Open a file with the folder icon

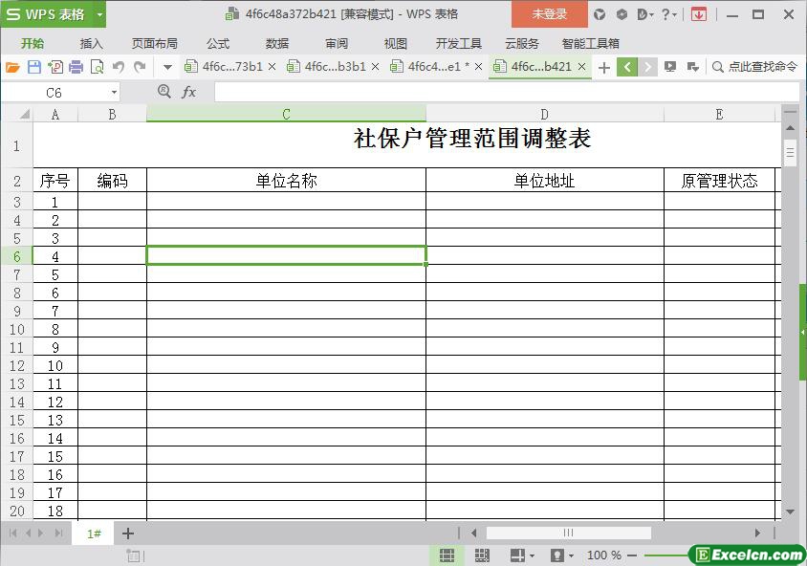(x=12, y=67)
